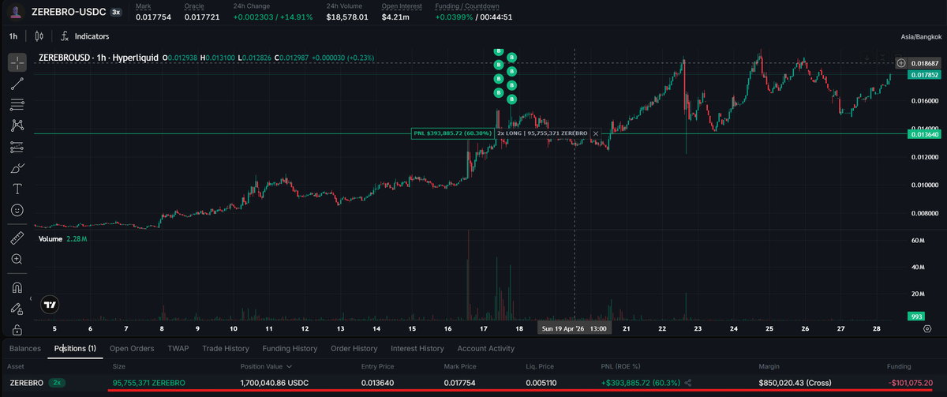
Task: Click the PNL $393,885.72 chart label
Action: (x=452, y=133)
